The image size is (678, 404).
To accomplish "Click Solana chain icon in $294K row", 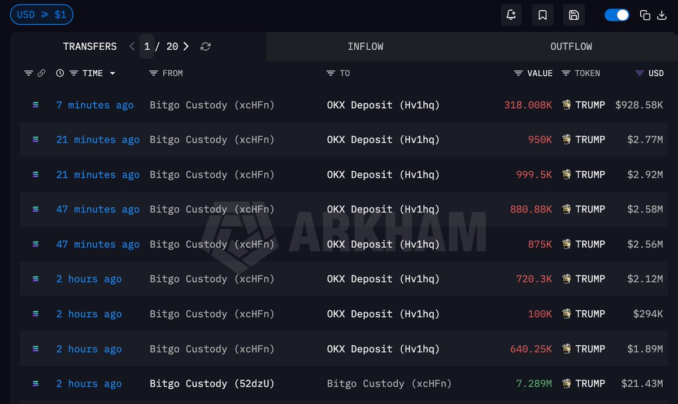I will [x=36, y=314].
